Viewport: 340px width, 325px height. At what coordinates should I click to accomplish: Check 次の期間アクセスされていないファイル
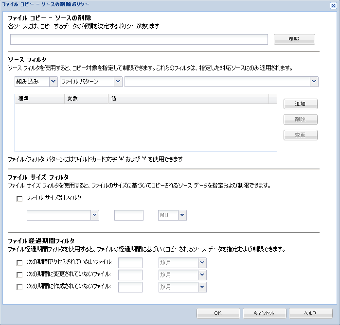point(19,263)
